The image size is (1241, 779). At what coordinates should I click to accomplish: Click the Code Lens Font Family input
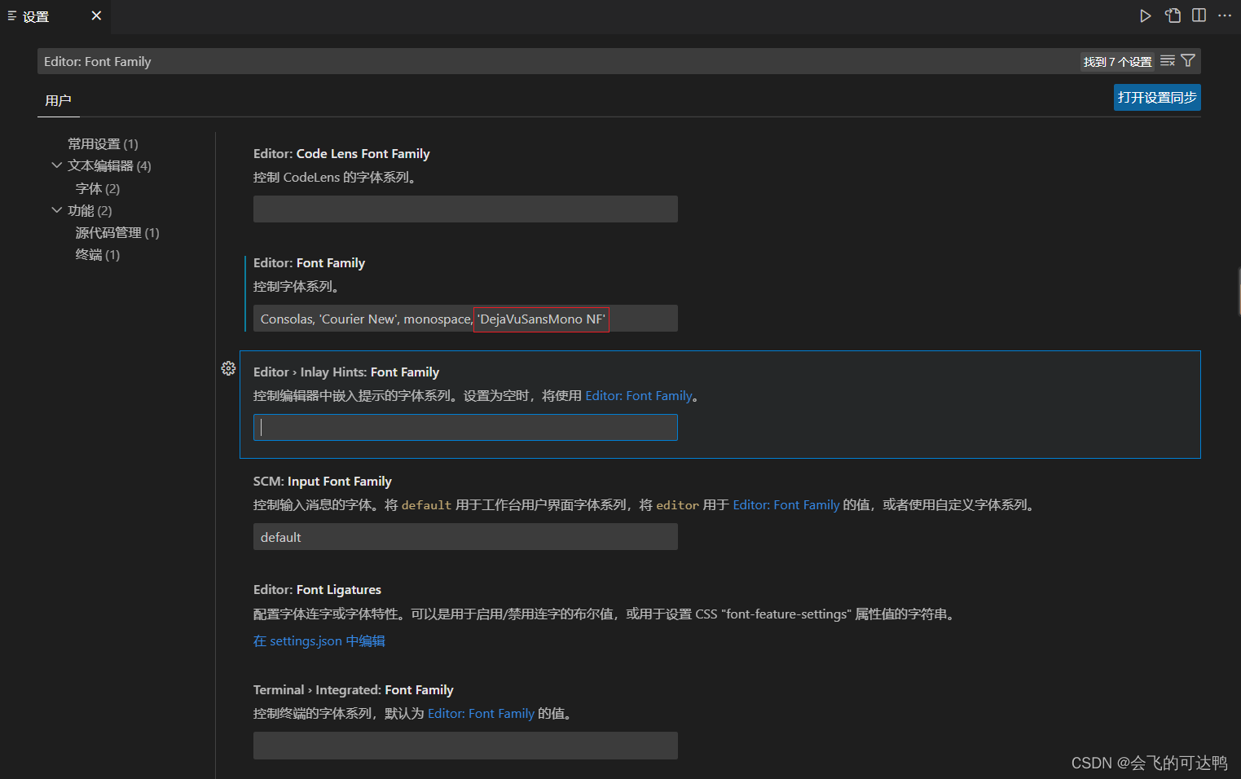tap(465, 209)
